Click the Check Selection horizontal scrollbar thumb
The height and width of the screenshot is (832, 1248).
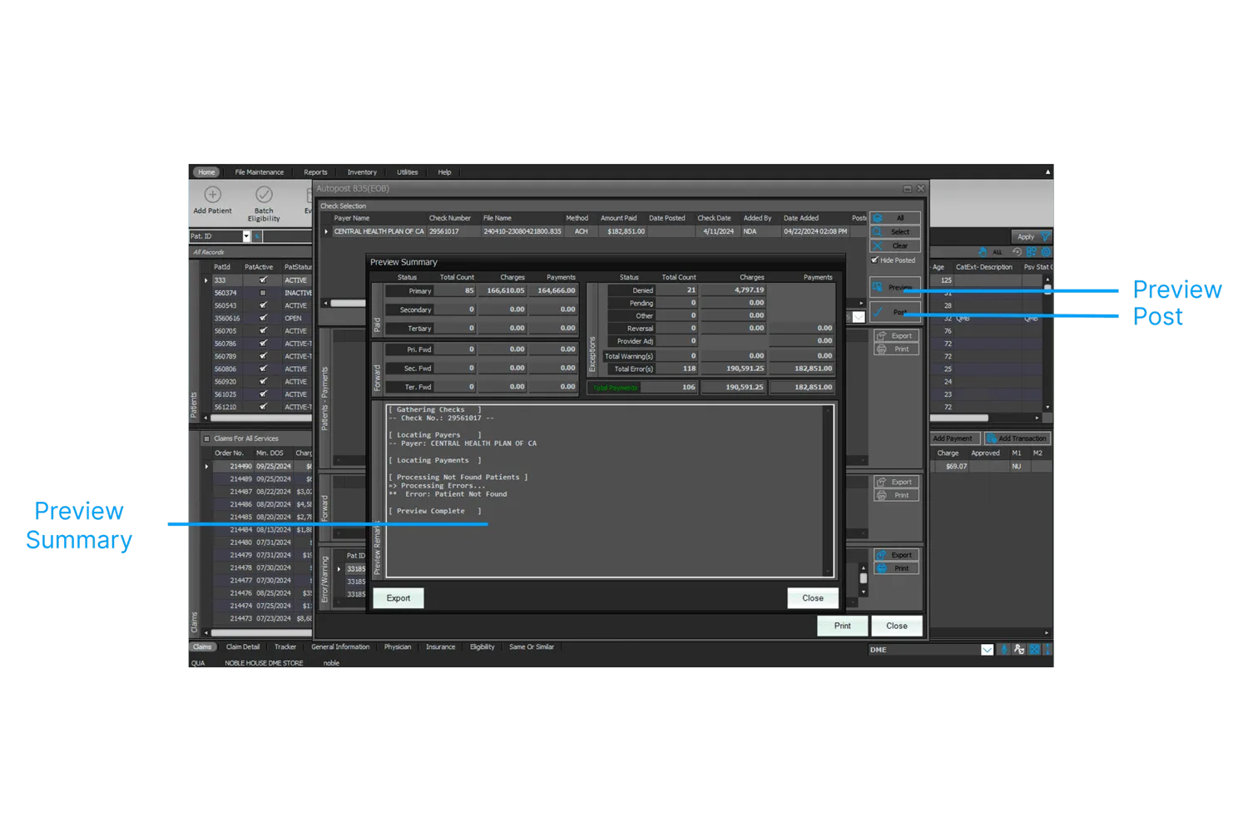(348, 303)
